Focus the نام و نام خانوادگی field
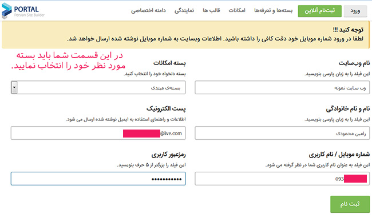The width and height of the screenshot is (372, 218). [282, 133]
